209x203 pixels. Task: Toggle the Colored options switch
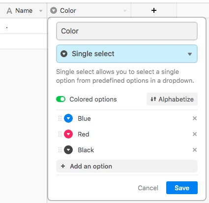point(60,99)
